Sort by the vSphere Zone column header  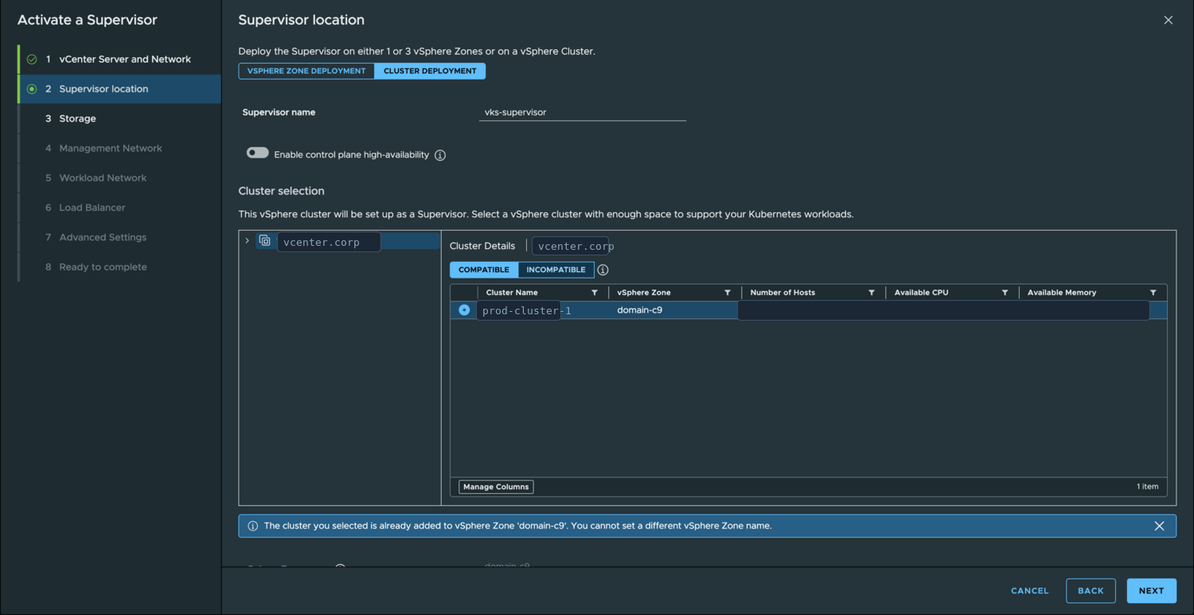[644, 293]
